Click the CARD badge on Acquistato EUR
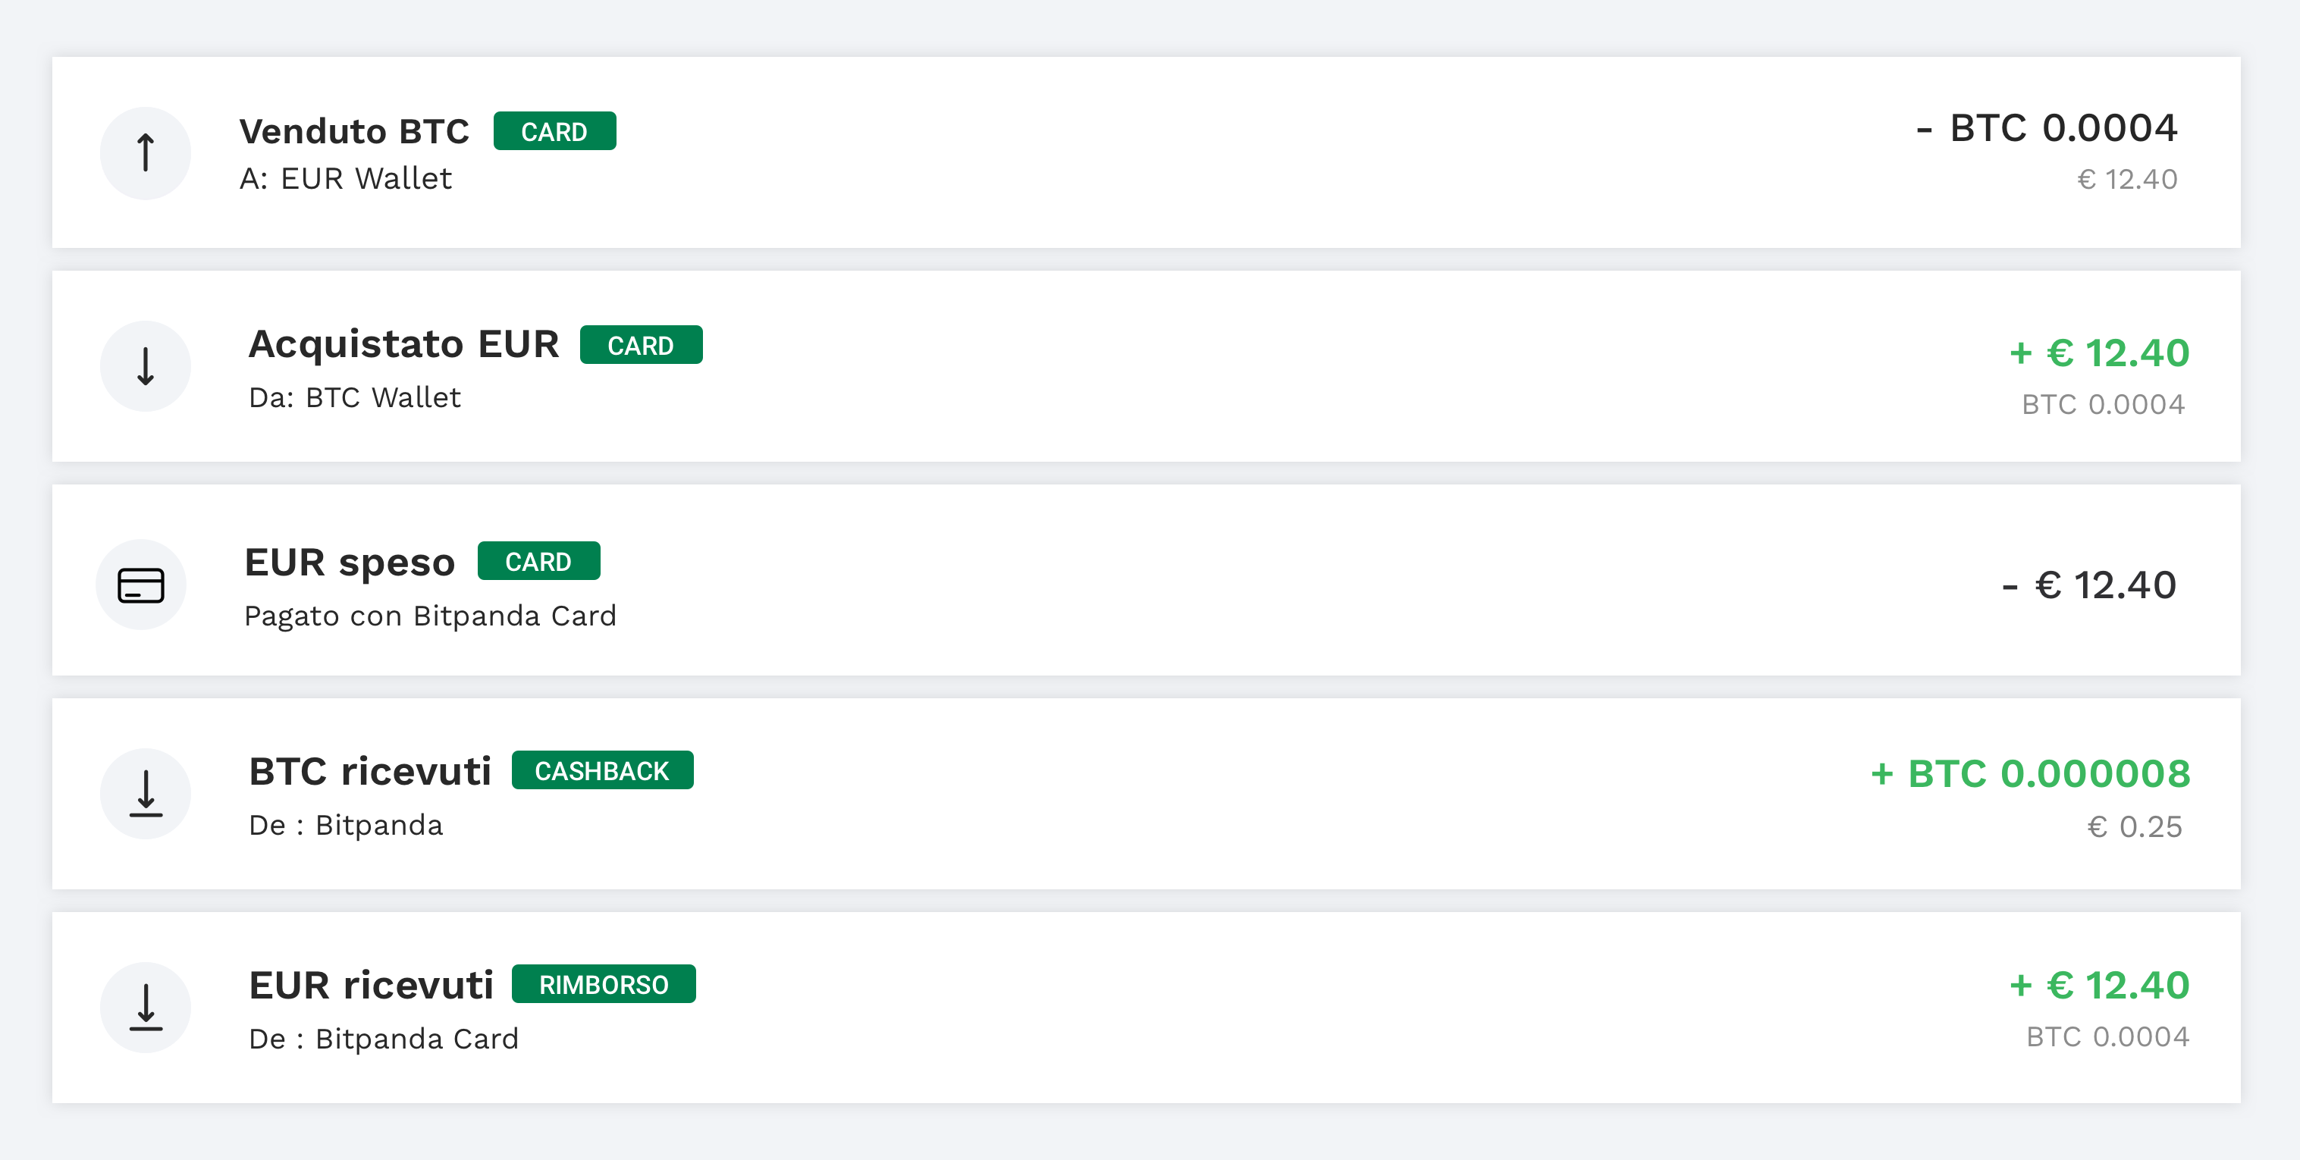Viewport: 2300px width, 1160px height. point(641,345)
